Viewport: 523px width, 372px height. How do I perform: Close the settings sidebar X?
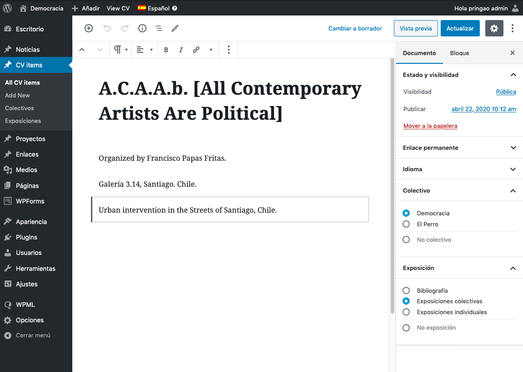coord(513,53)
